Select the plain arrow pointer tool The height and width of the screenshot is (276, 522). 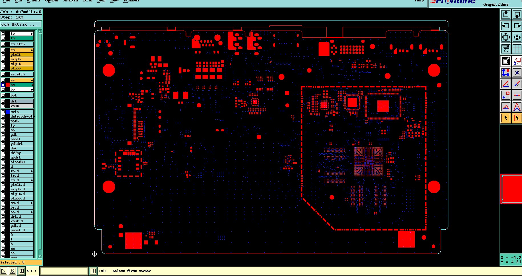[x=506, y=118]
